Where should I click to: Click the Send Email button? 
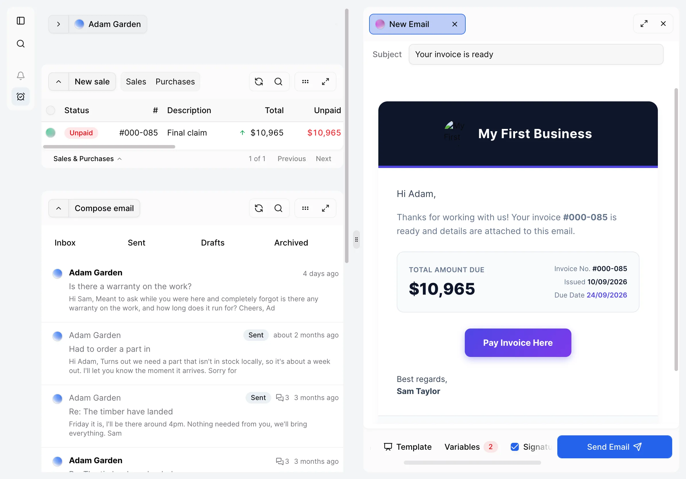pyautogui.click(x=614, y=447)
